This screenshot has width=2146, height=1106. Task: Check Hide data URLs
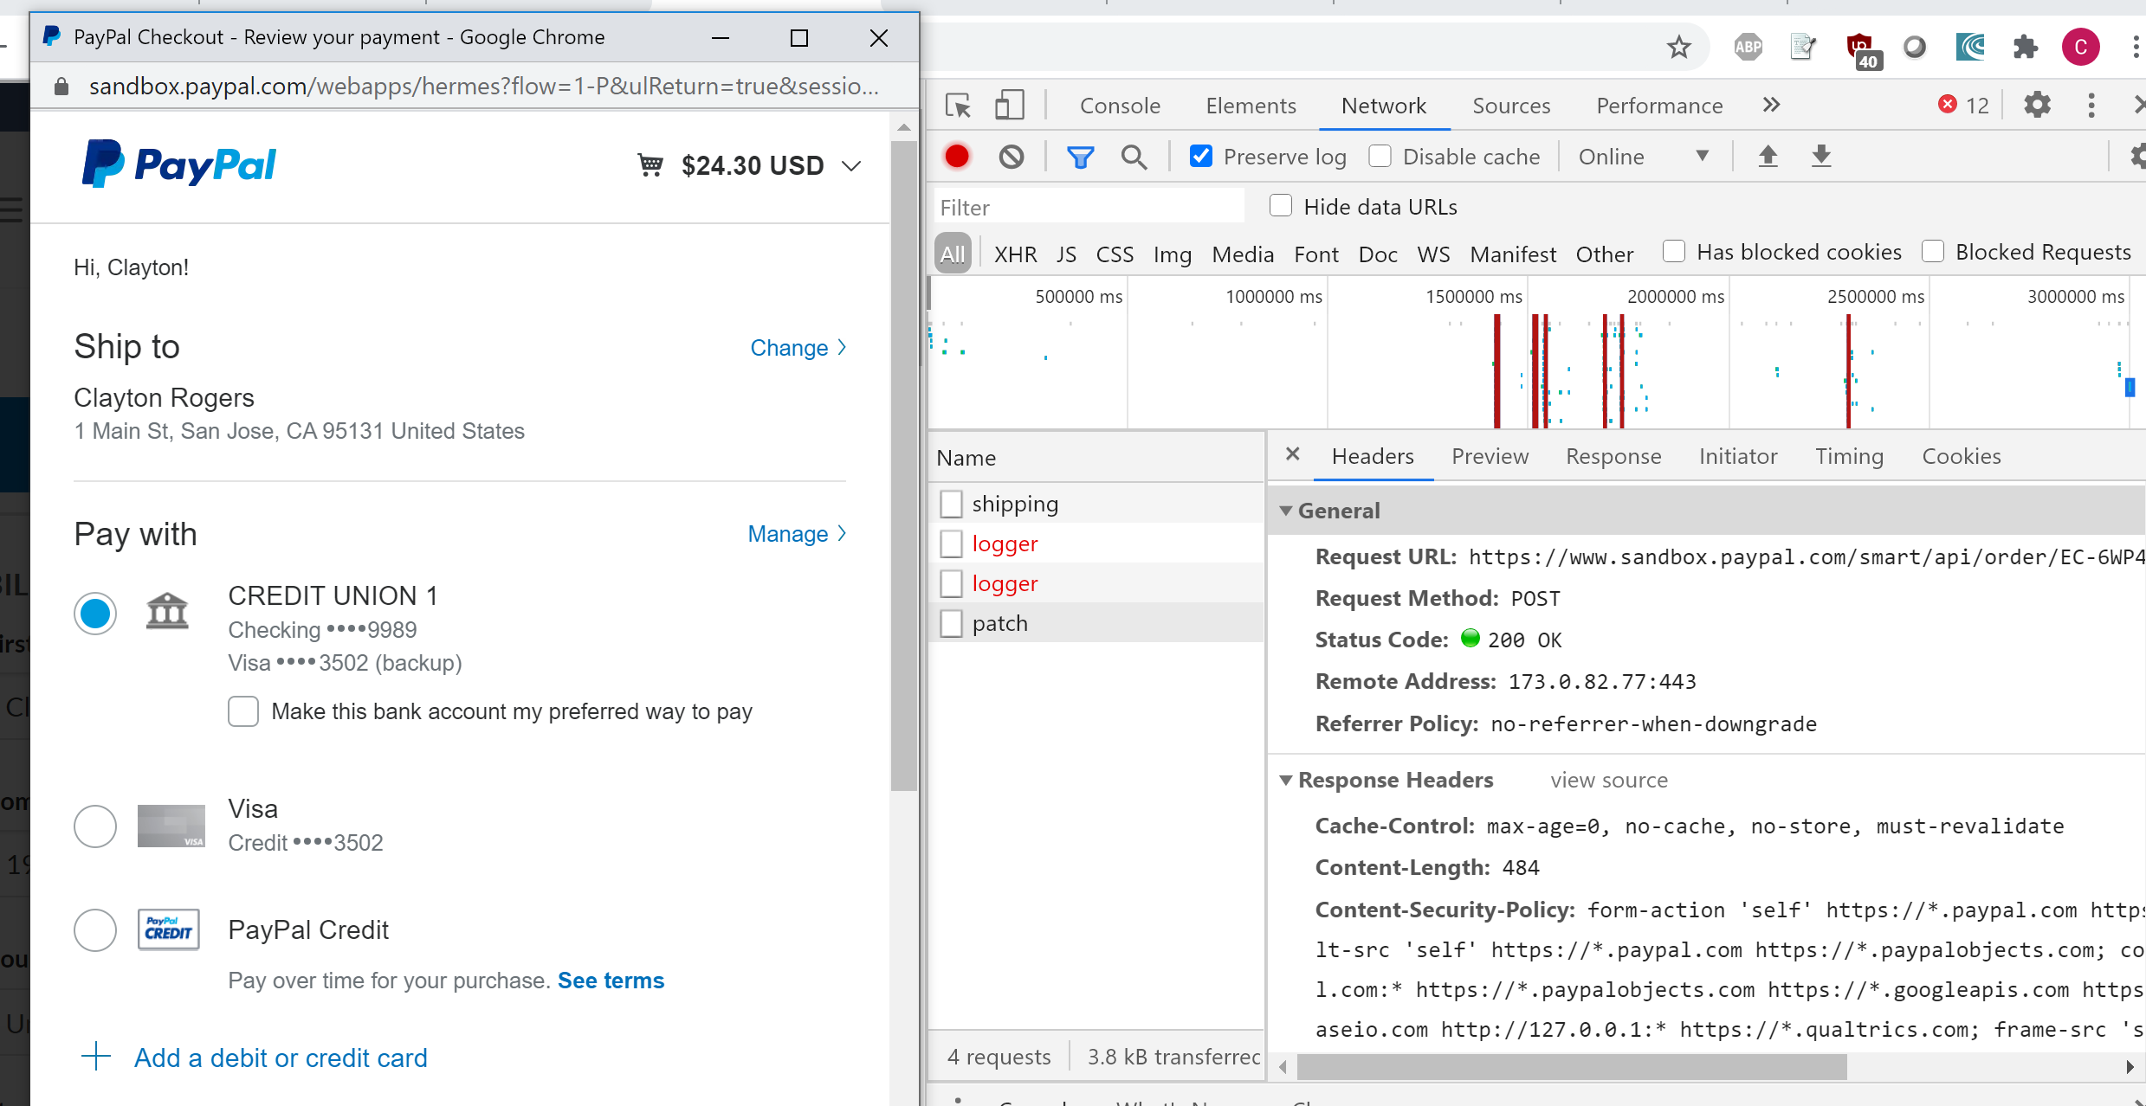click(x=1281, y=206)
